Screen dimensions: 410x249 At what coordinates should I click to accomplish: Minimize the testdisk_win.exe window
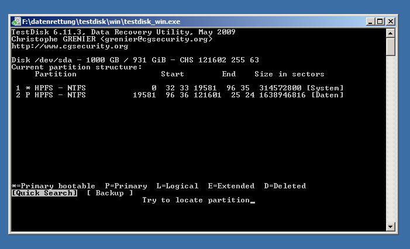click(x=370, y=22)
